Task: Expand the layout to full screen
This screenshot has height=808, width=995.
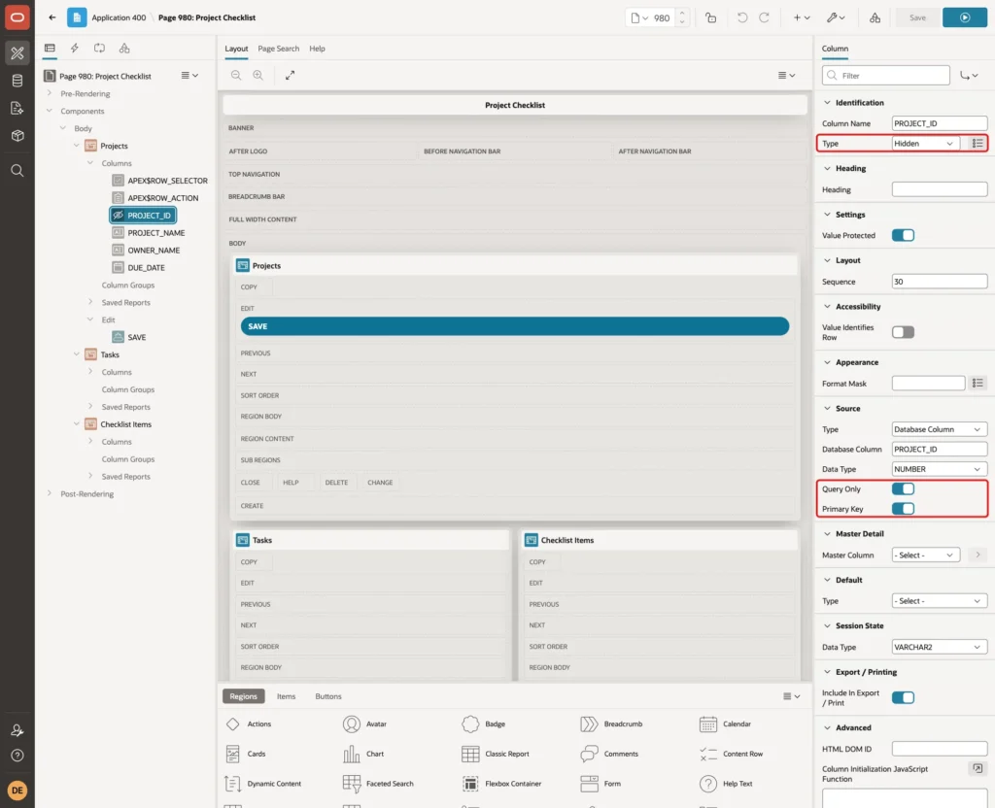Action: click(x=290, y=76)
